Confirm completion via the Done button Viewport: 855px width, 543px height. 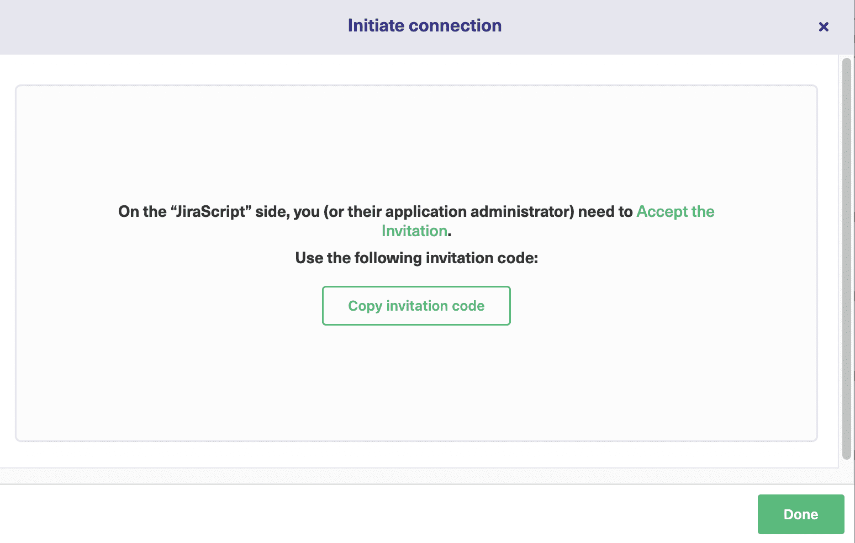click(x=800, y=514)
